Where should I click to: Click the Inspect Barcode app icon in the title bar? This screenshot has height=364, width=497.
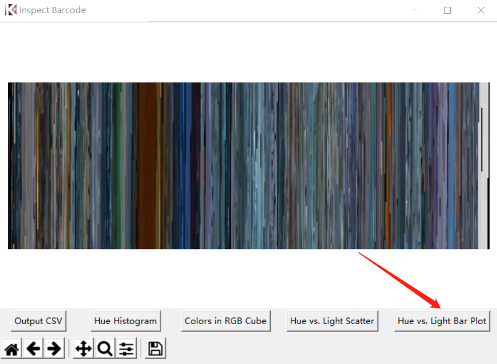point(10,10)
